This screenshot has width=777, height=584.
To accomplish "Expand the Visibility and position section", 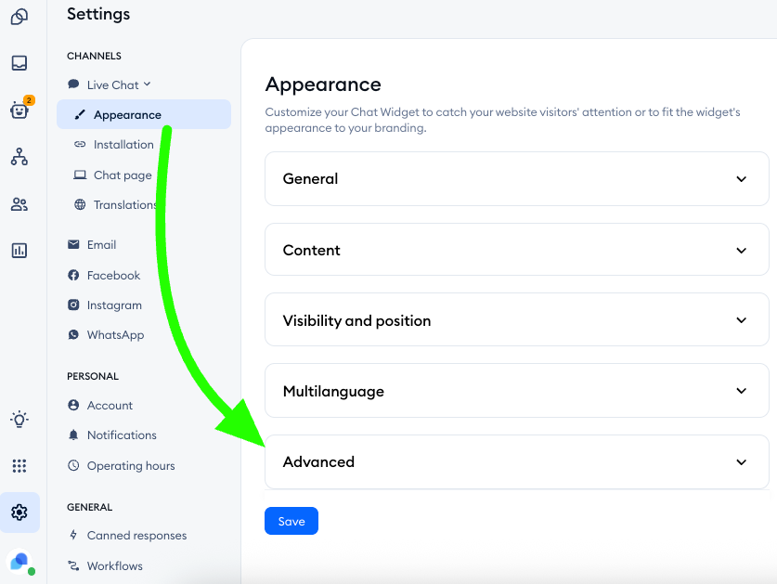I will pyautogui.click(x=516, y=320).
